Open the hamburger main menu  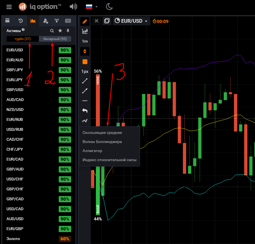[x=9, y=7]
